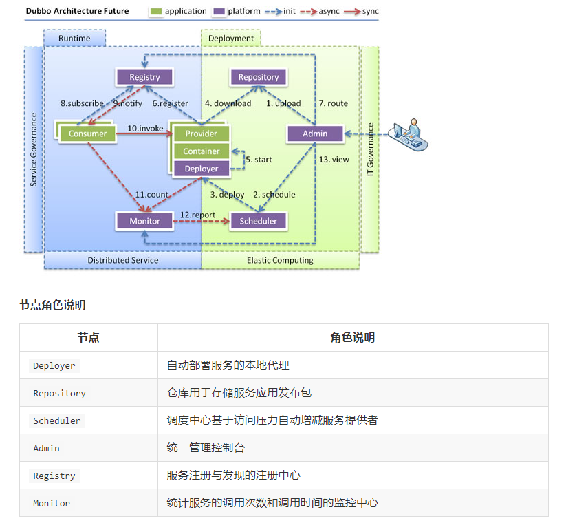566x523 pixels.
Task: Click the purple Deployer box in the diagram
Action: pyautogui.click(x=202, y=169)
